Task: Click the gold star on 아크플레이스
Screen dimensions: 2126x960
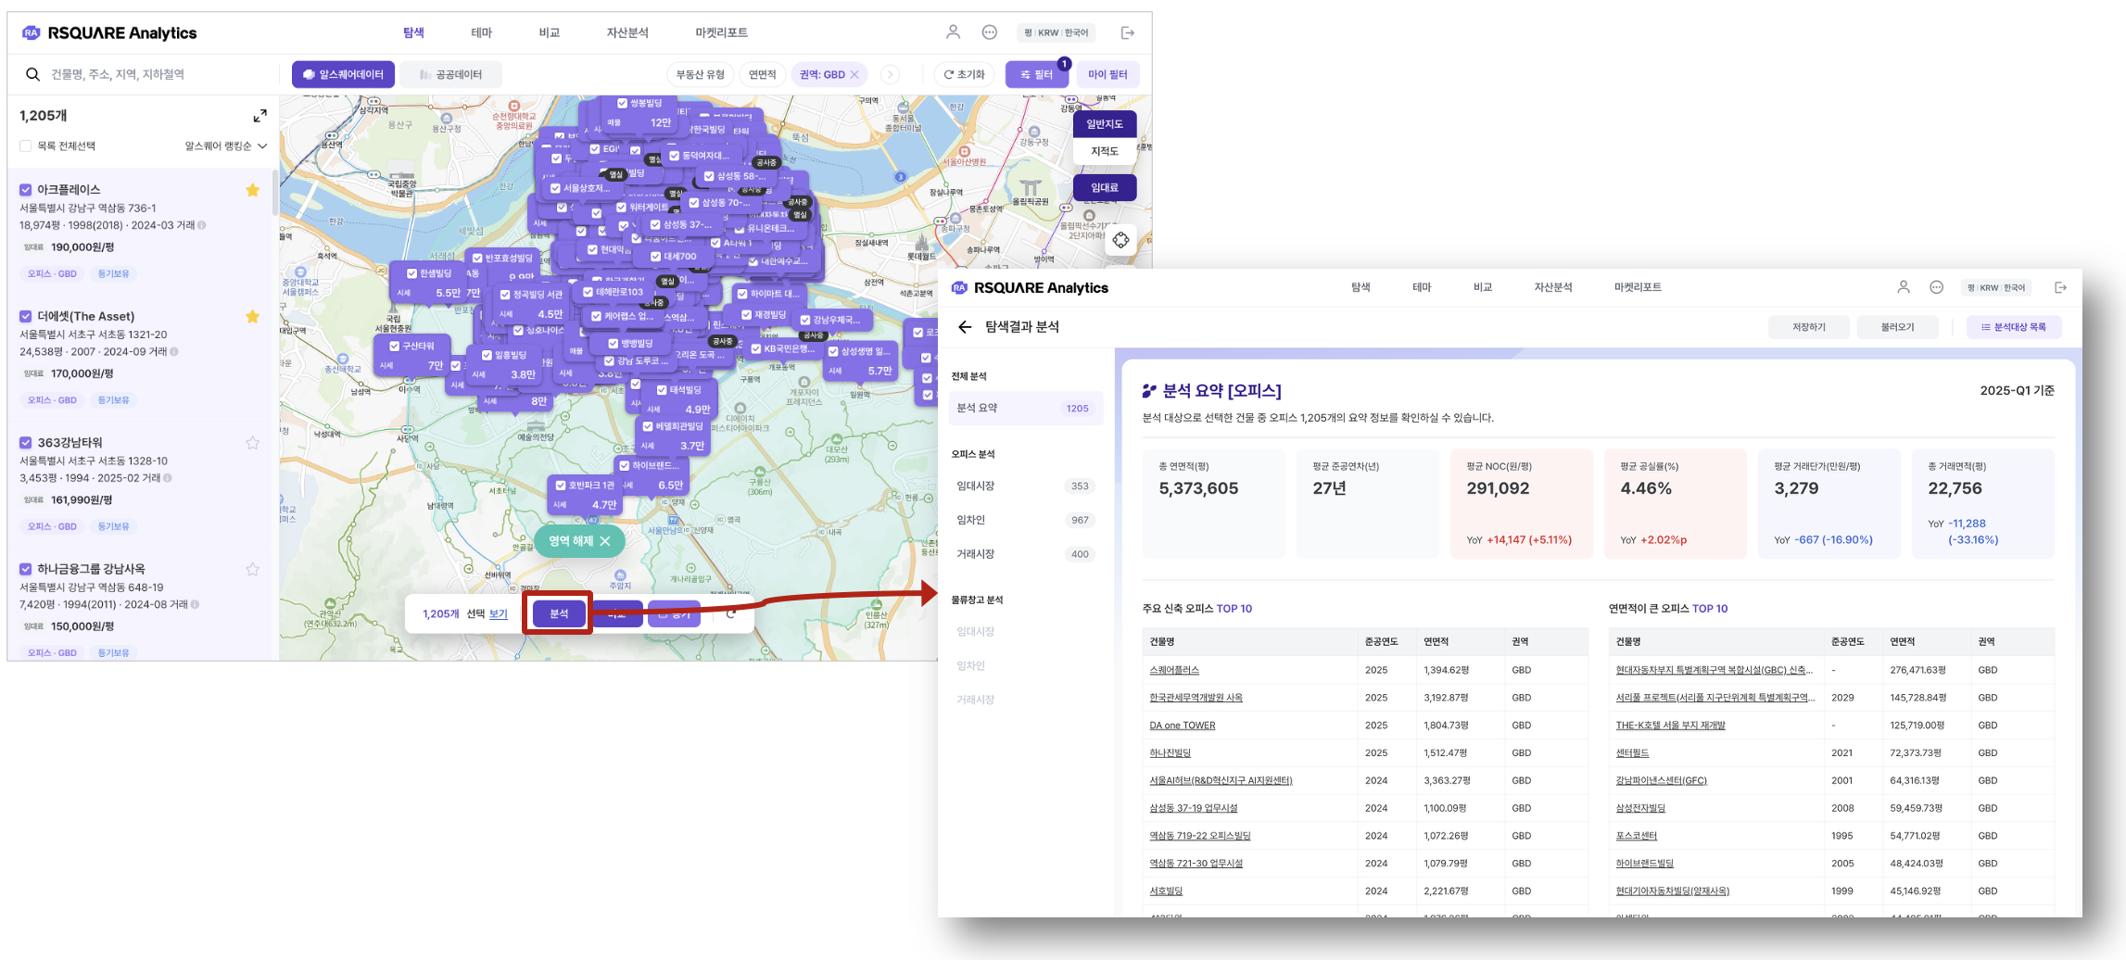Action: [252, 190]
